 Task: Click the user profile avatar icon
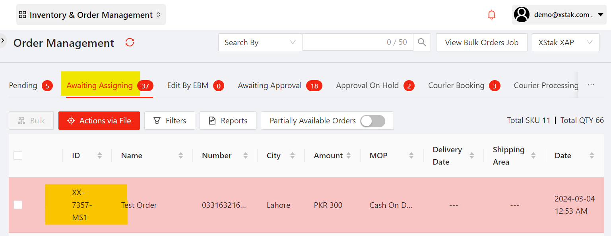[522, 15]
